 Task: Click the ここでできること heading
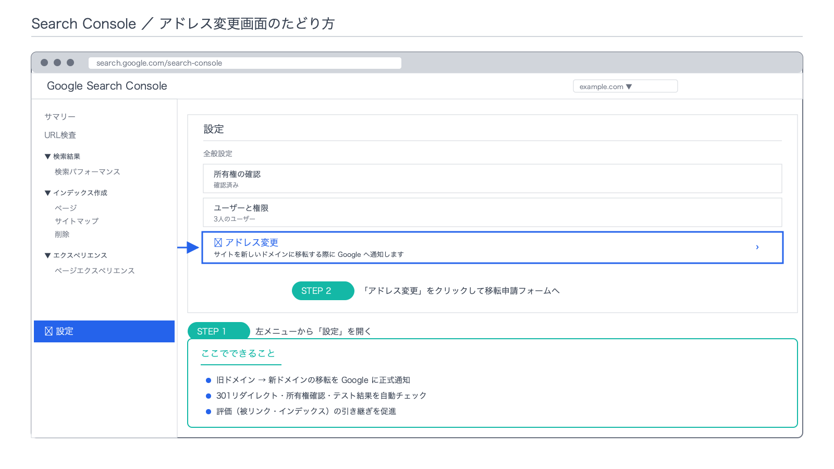238,353
